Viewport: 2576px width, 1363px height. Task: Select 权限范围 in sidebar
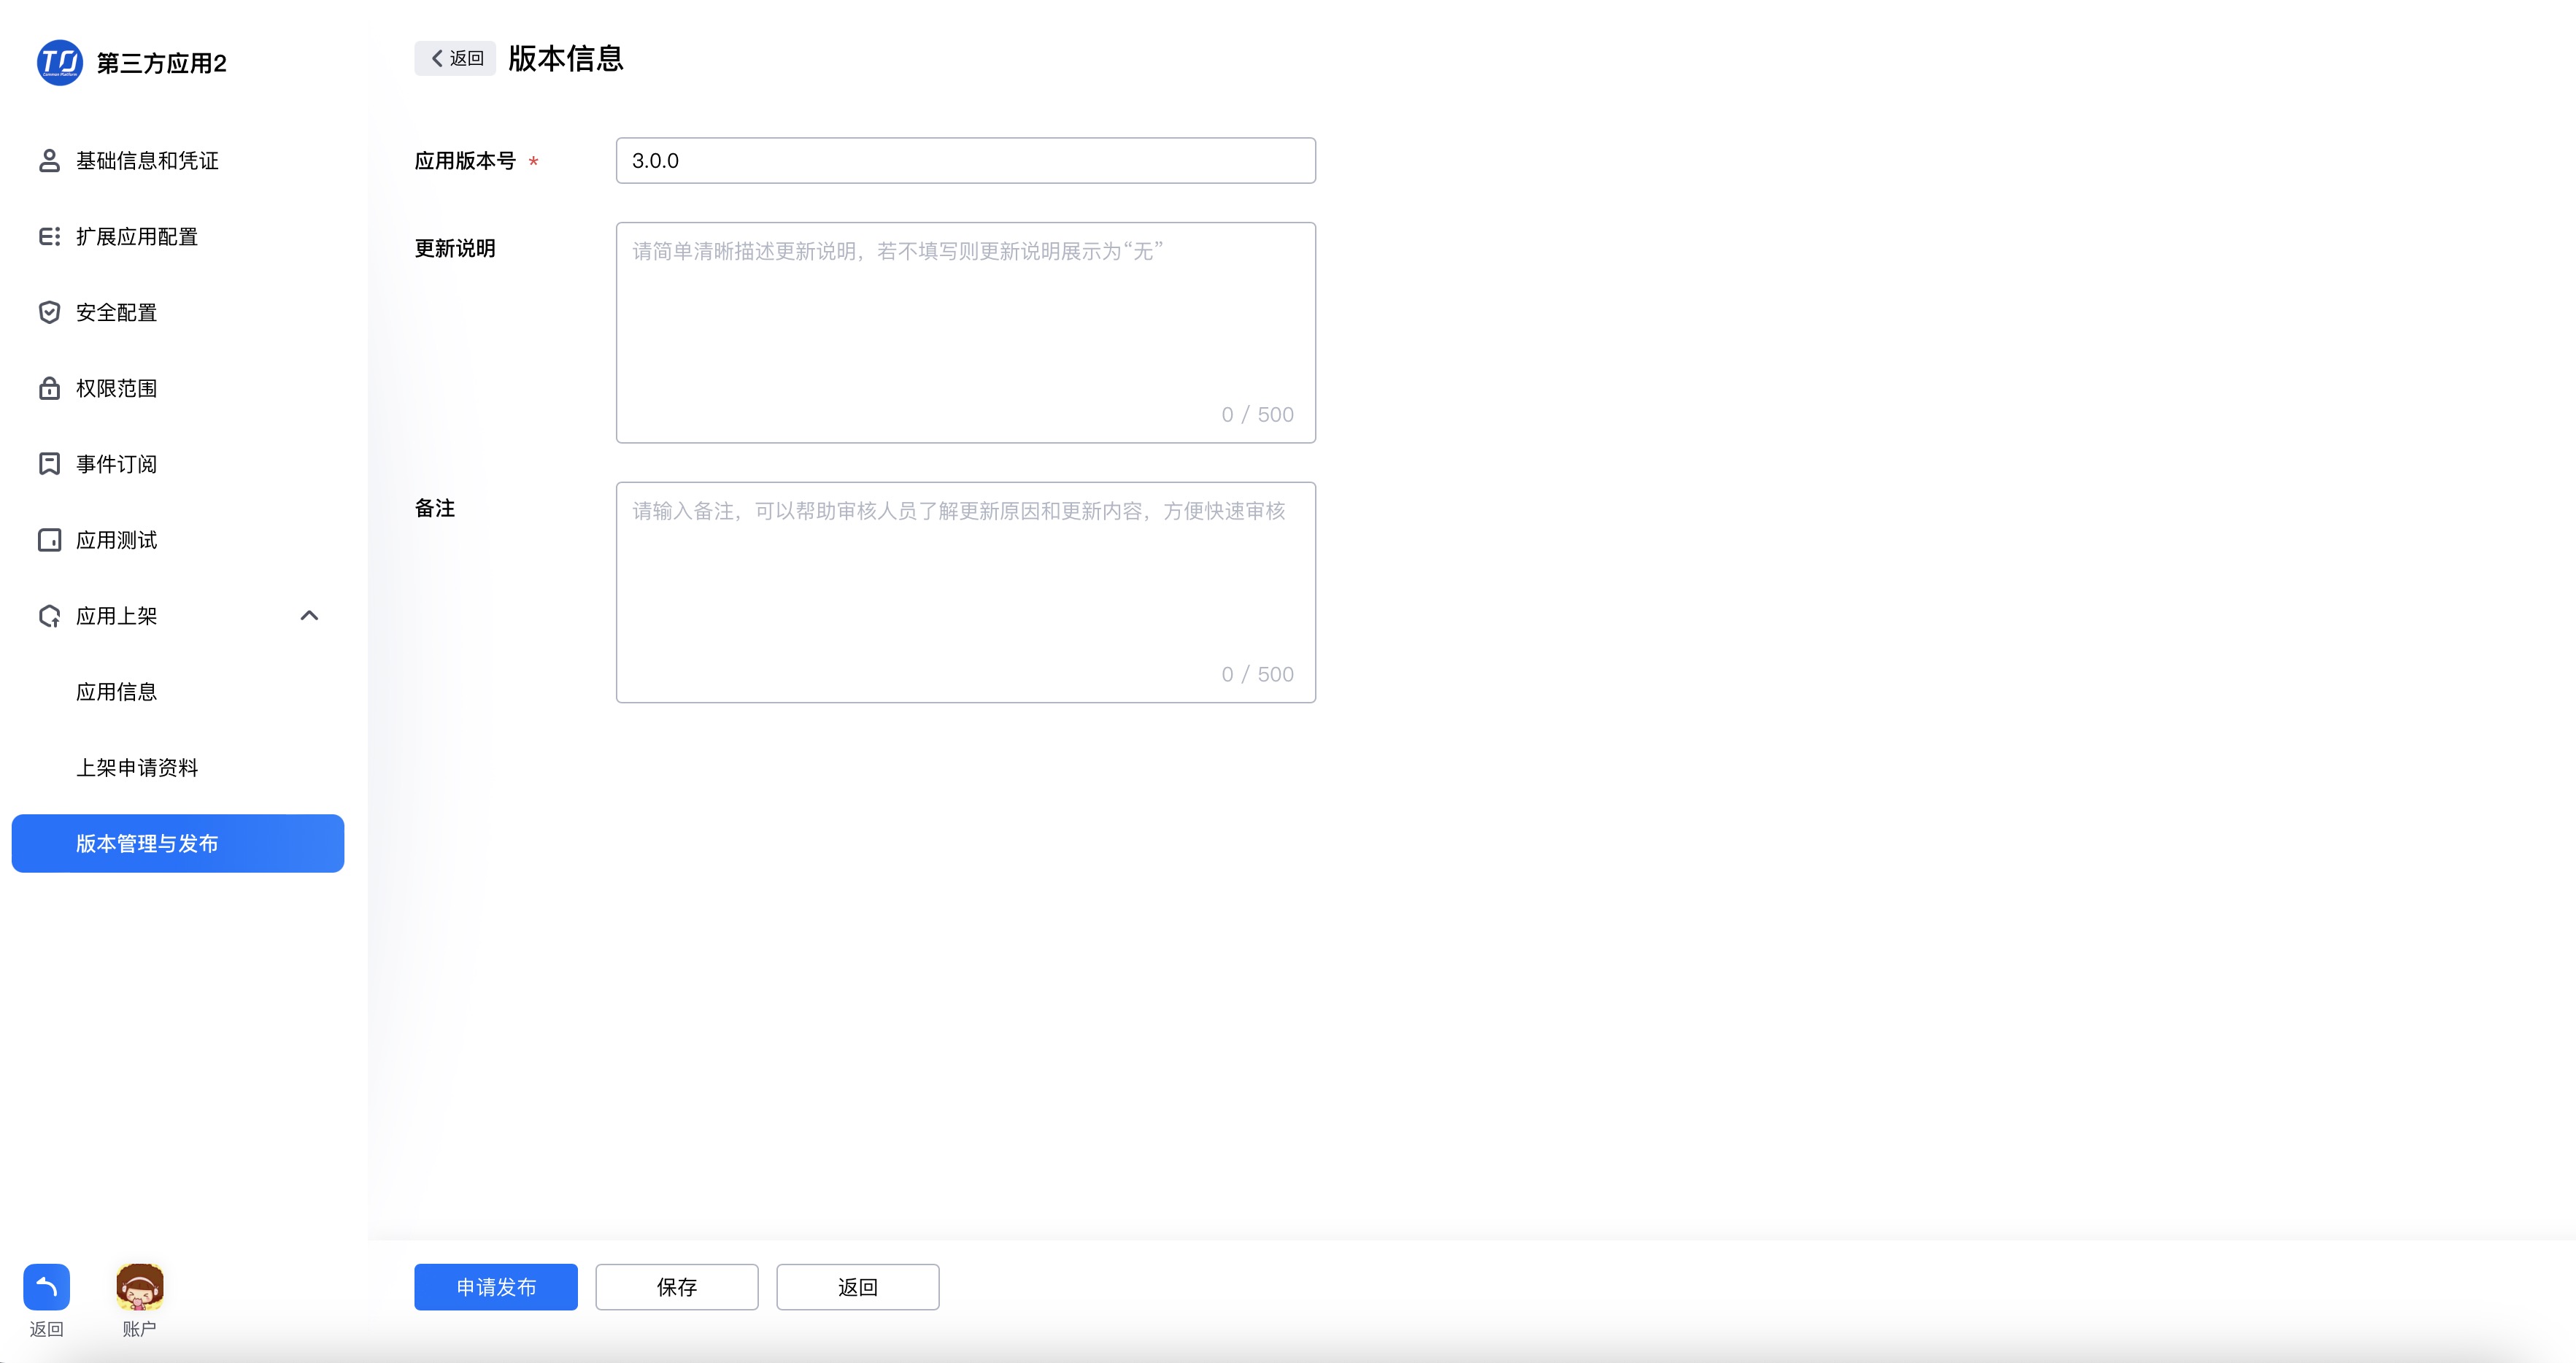(x=178, y=388)
